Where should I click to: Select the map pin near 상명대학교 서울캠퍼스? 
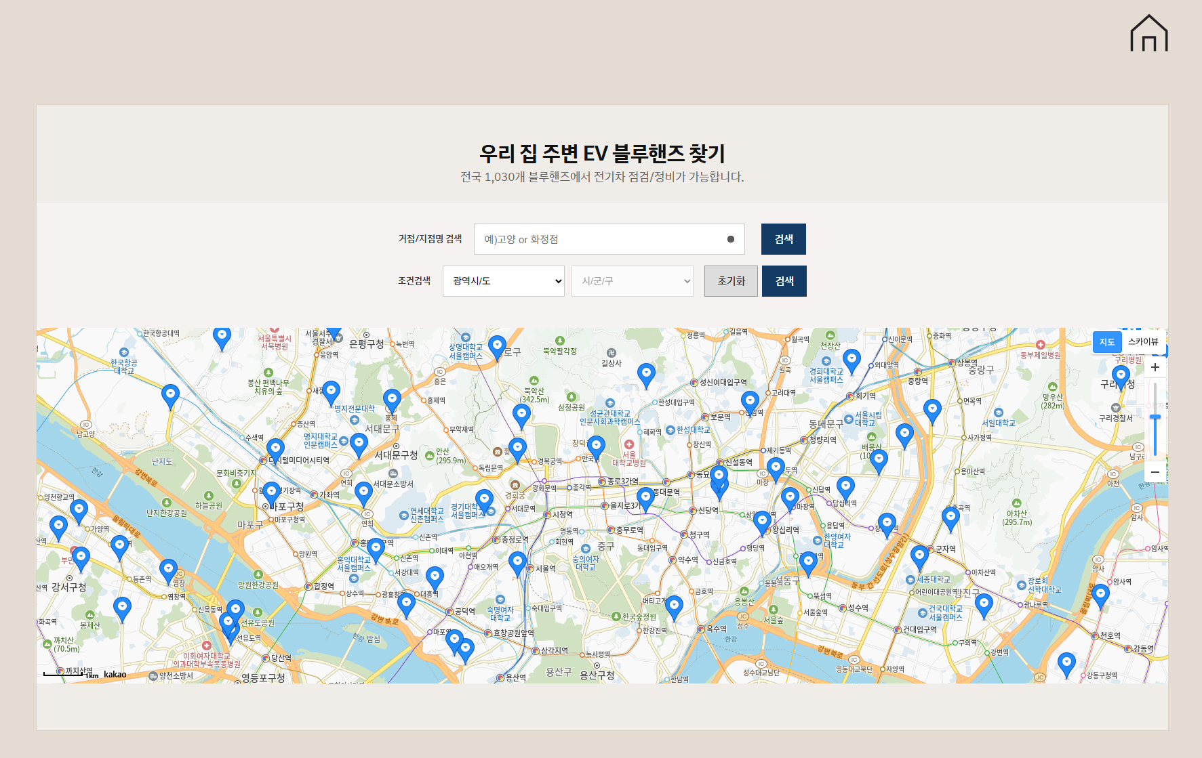click(497, 348)
